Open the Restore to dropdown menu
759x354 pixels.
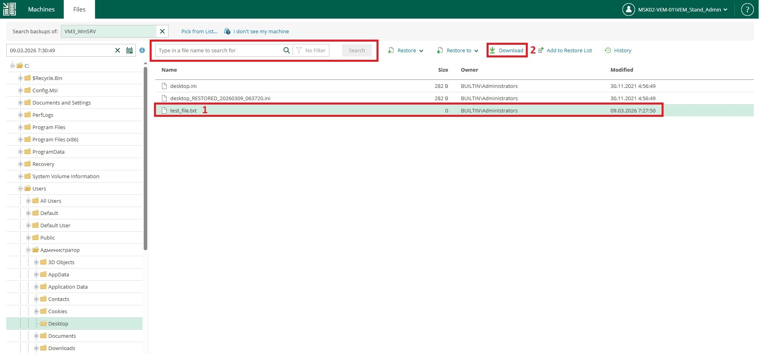(458, 50)
